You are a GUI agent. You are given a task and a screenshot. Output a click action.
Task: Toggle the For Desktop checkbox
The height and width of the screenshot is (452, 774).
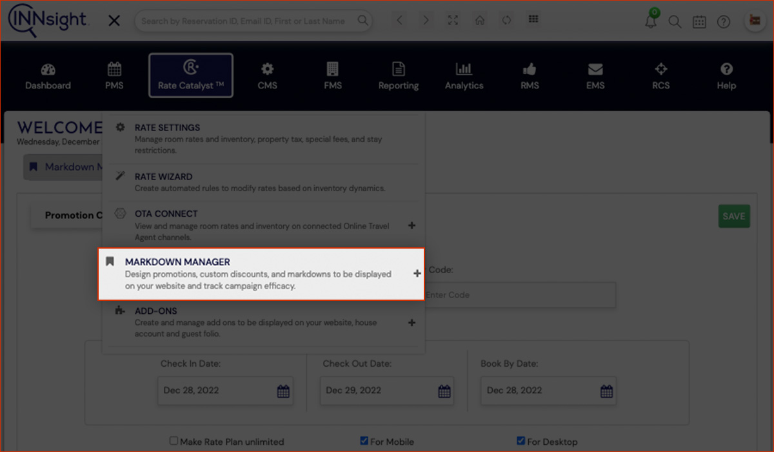coord(521,441)
